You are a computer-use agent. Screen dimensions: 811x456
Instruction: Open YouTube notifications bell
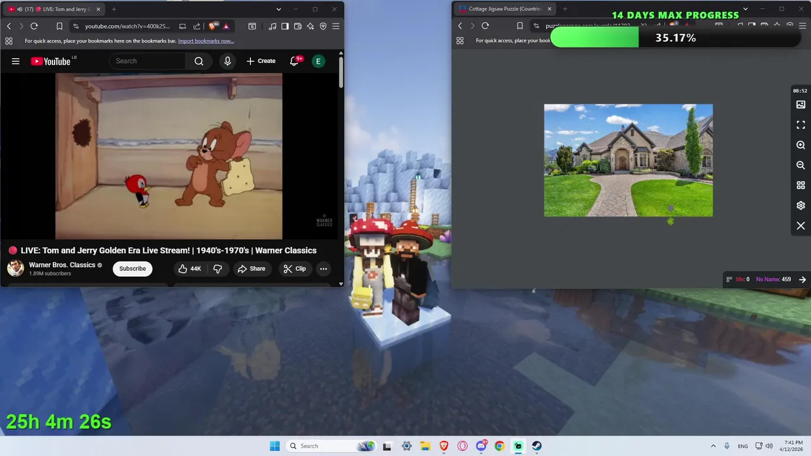point(295,61)
